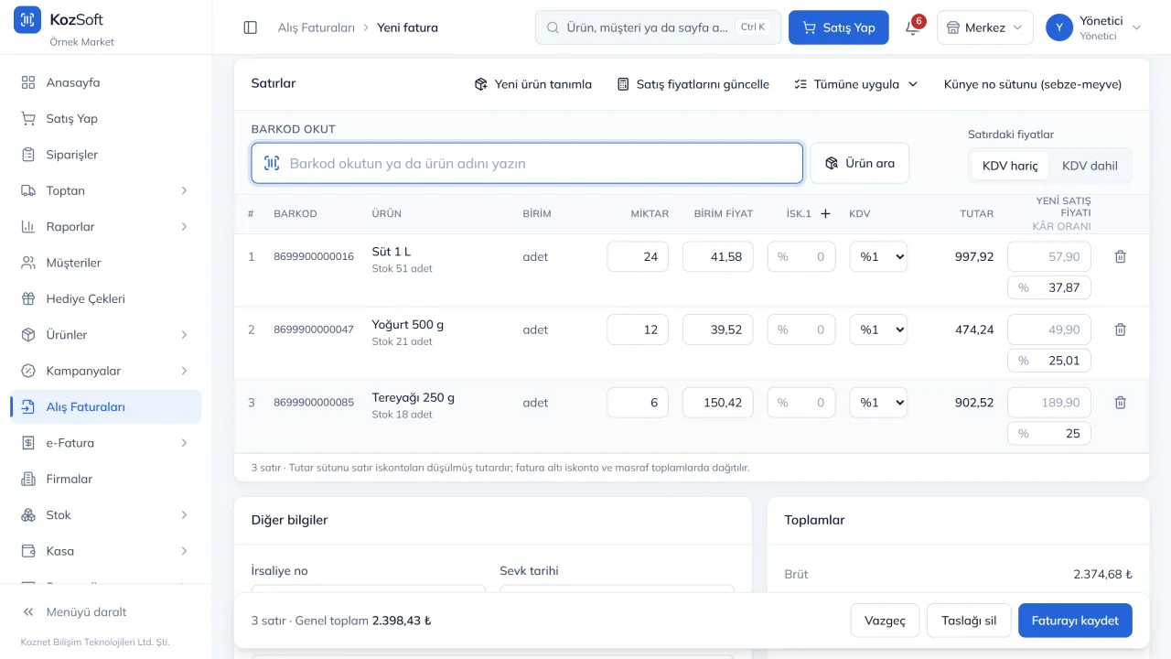Click Satış fiyatlarını güncelle

(x=693, y=84)
